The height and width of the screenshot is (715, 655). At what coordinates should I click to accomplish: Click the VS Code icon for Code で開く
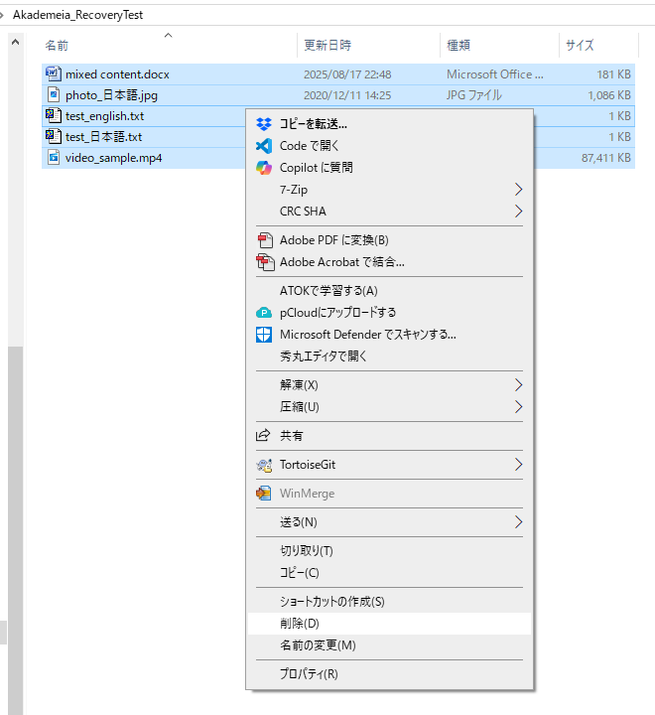click(x=264, y=146)
